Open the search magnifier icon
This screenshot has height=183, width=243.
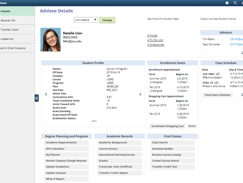coord(235,3)
